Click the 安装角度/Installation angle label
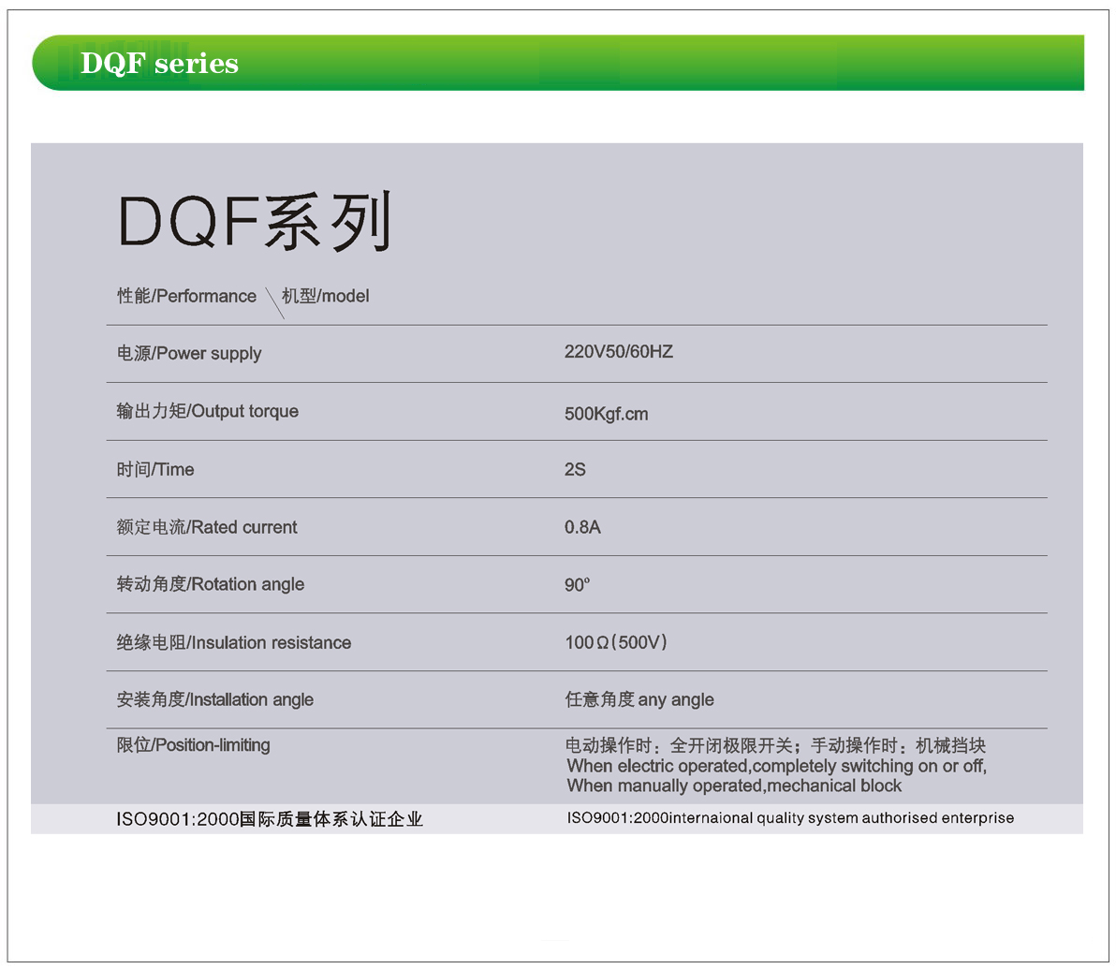The height and width of the screenshot is (969, 1116). [x=214, y=699]
